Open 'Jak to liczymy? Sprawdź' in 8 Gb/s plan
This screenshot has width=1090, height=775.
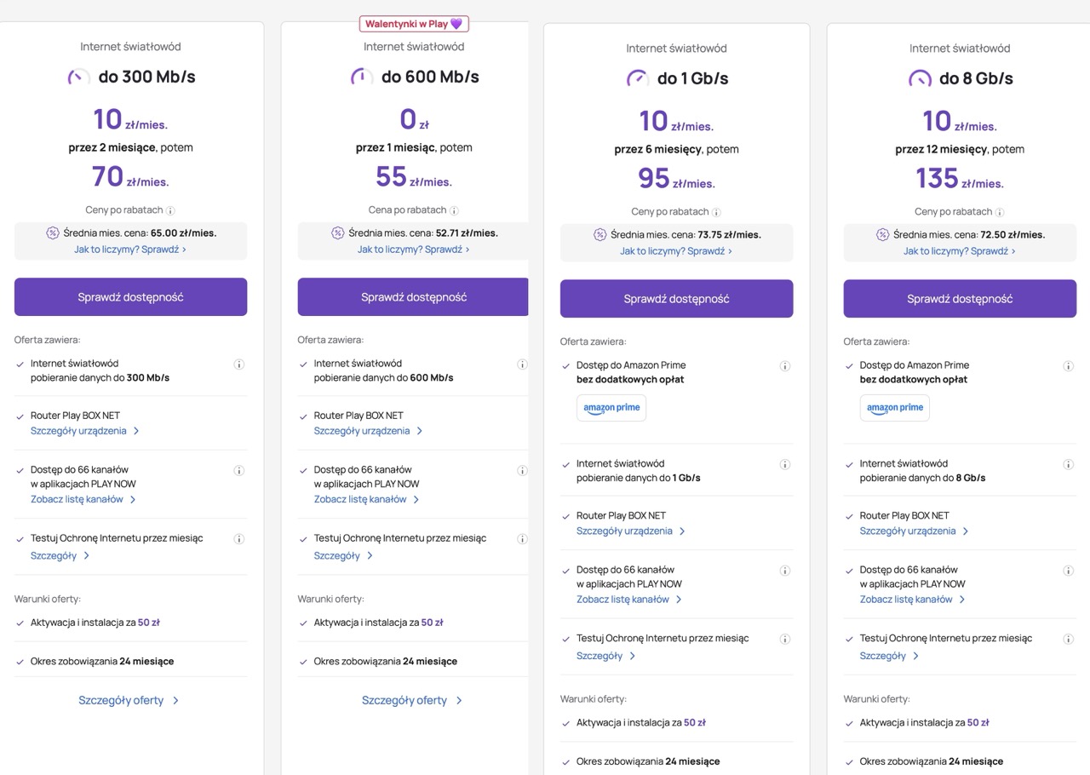tap(959, 251)
